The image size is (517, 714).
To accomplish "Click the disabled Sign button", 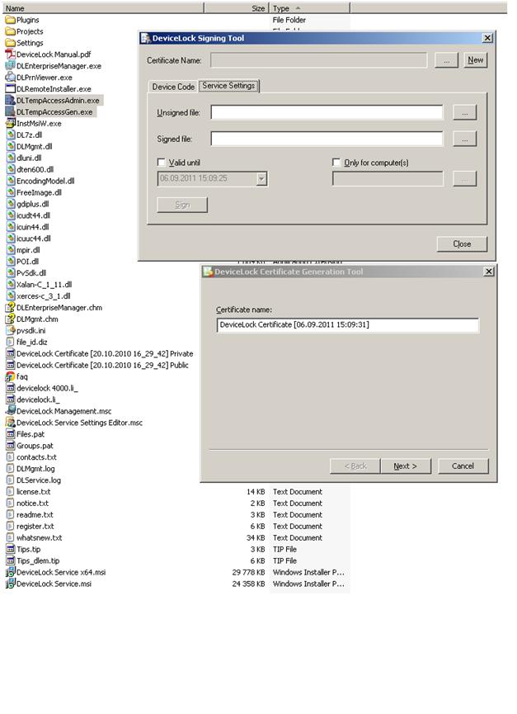I will 182,205.
